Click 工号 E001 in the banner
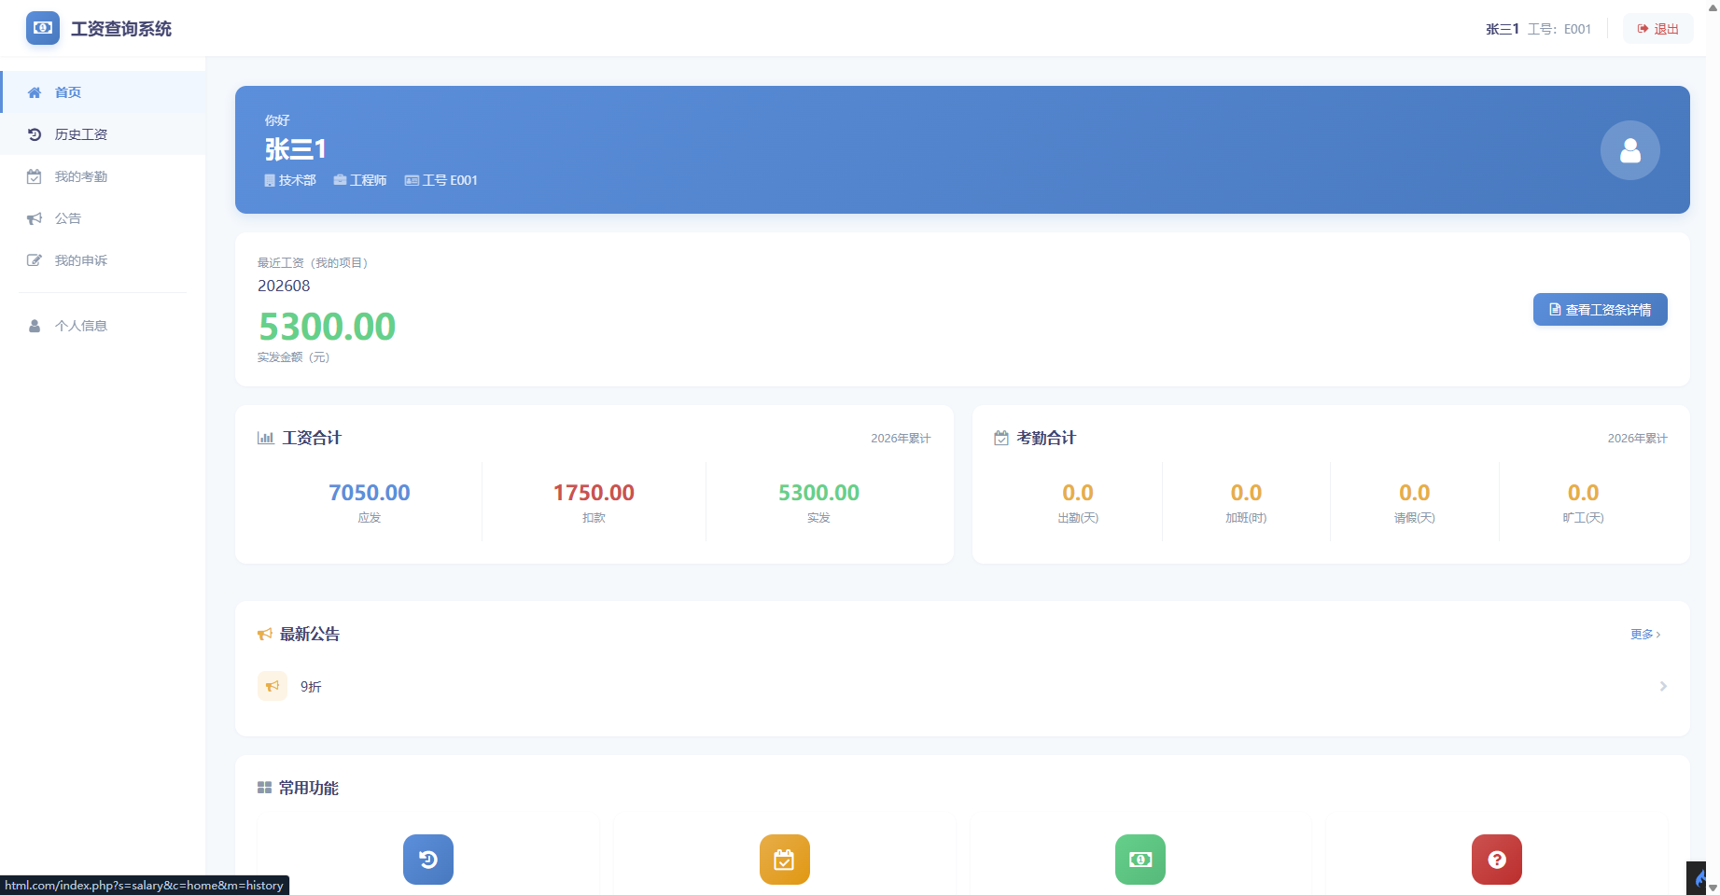 pos(441,180)
